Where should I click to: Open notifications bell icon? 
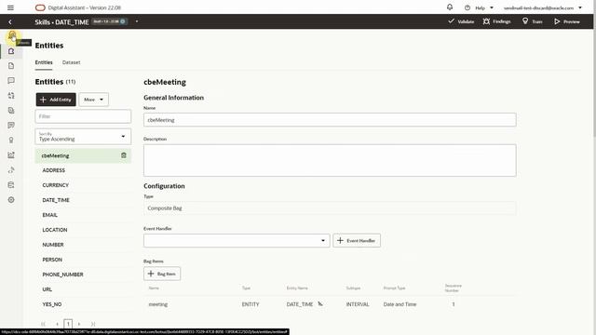pos(450,7)
